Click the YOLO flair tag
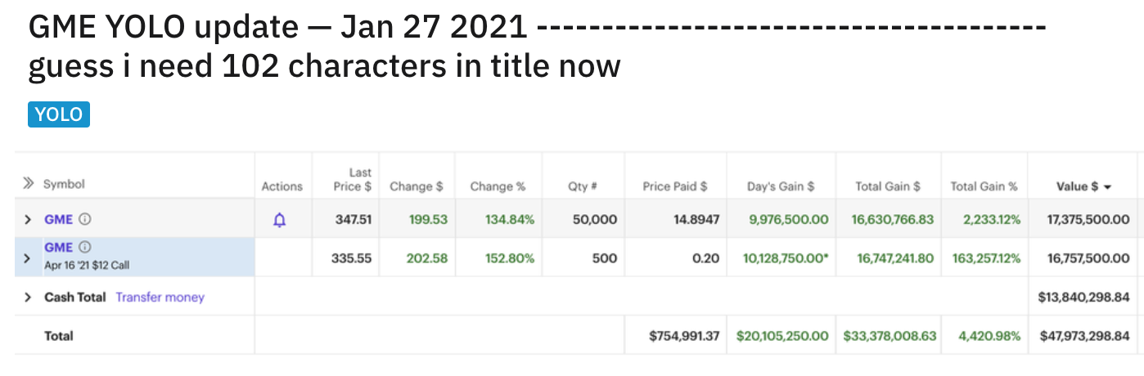The height and width of the screenshot is (376, 1144). [x=59, y=114]
